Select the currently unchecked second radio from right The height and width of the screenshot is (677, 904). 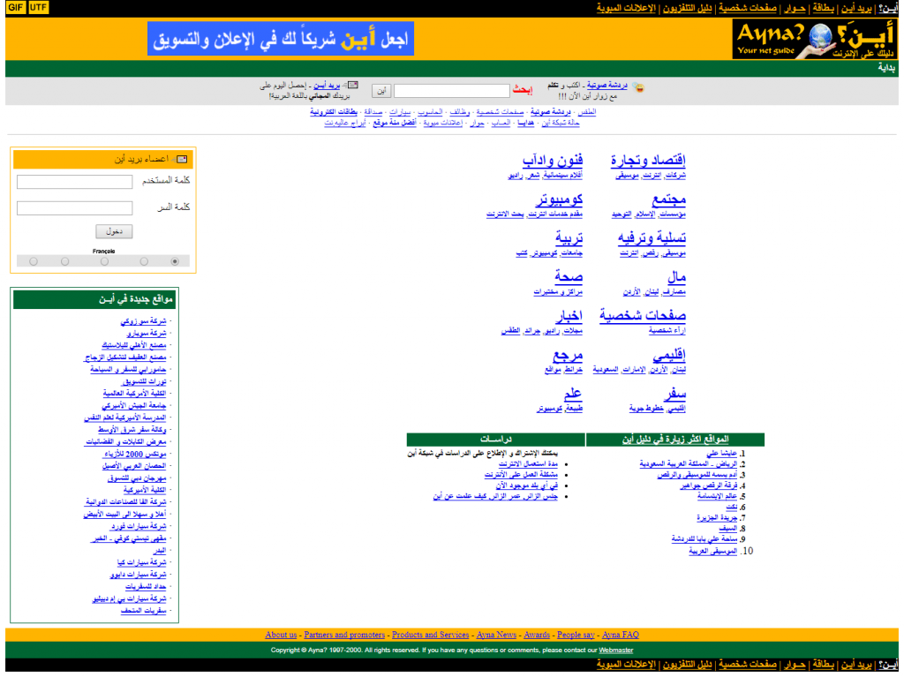point(143,260)
